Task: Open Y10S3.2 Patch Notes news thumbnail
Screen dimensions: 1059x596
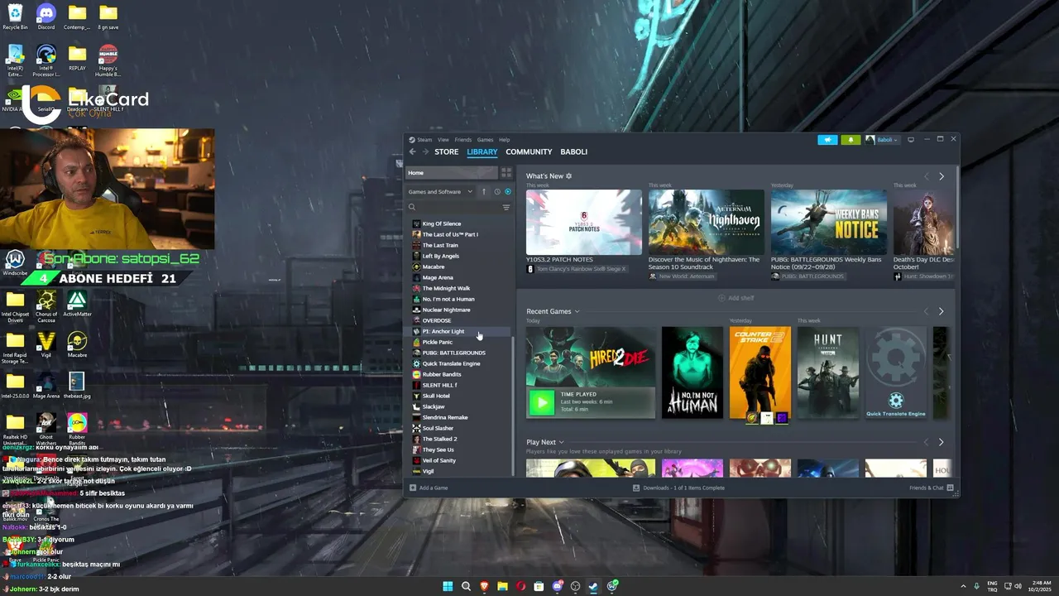Action: coord(584,222)
